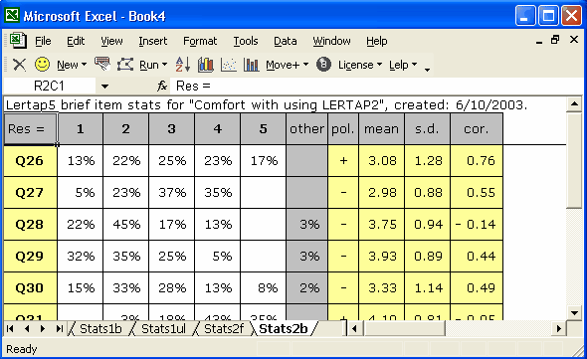Click the interpret/brush icon after New
Viewport: 587px width, 359px height.
click(x=102, y=64)
